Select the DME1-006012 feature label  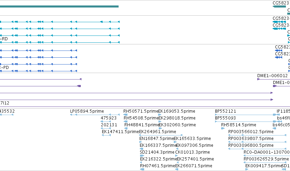pos(272,76)
